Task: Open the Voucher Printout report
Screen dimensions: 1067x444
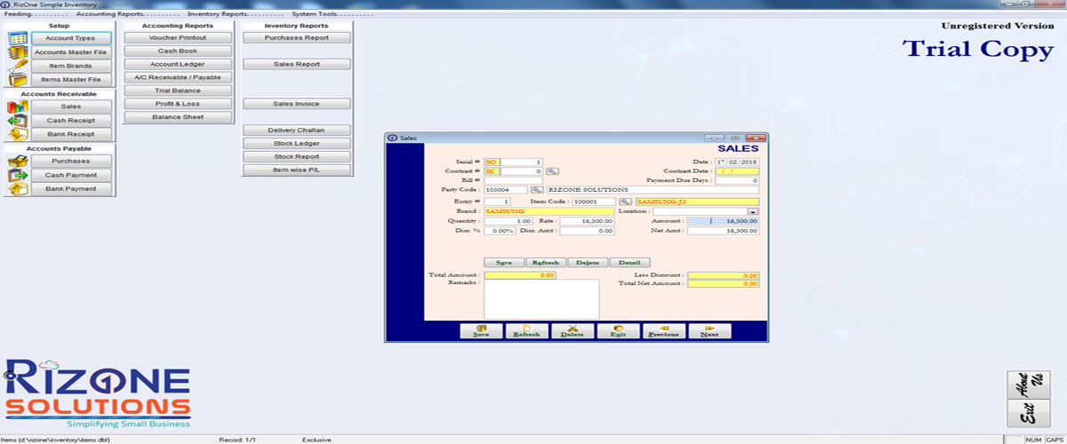Action: (x=178, y=38)
